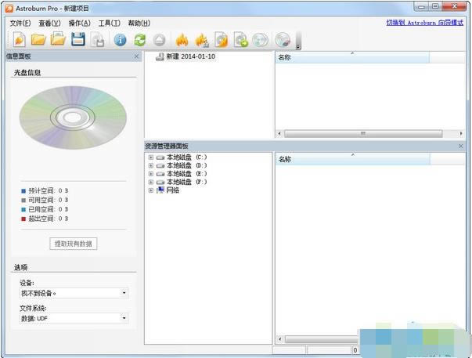The width and height of the screenshot is (472, 358).
Task: Sort by 名称 column in explorer file list
Action: pyautogui.click(x=352, y=159)
